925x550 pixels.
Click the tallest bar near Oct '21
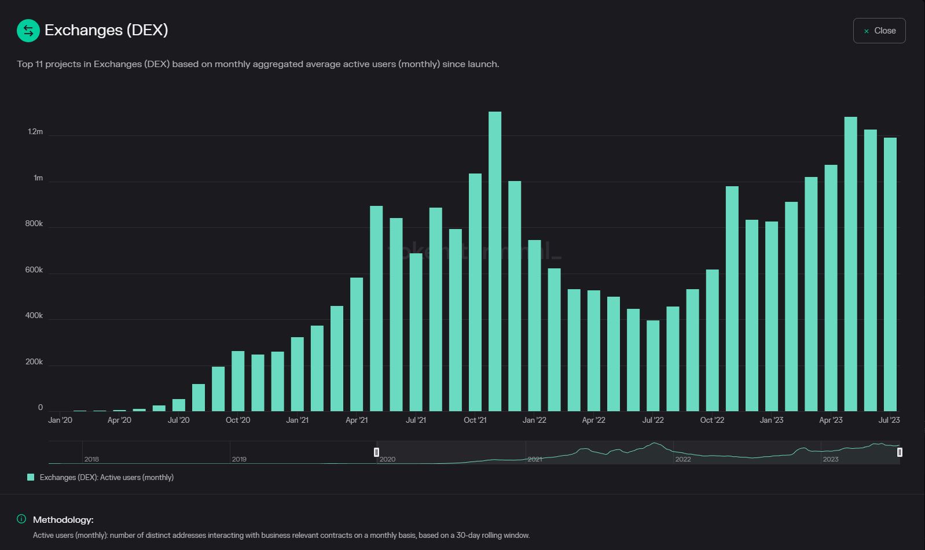[495, 261]
